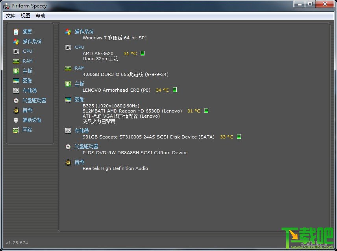Click the board icon beside 主板 heading

(x=68, y=84)
